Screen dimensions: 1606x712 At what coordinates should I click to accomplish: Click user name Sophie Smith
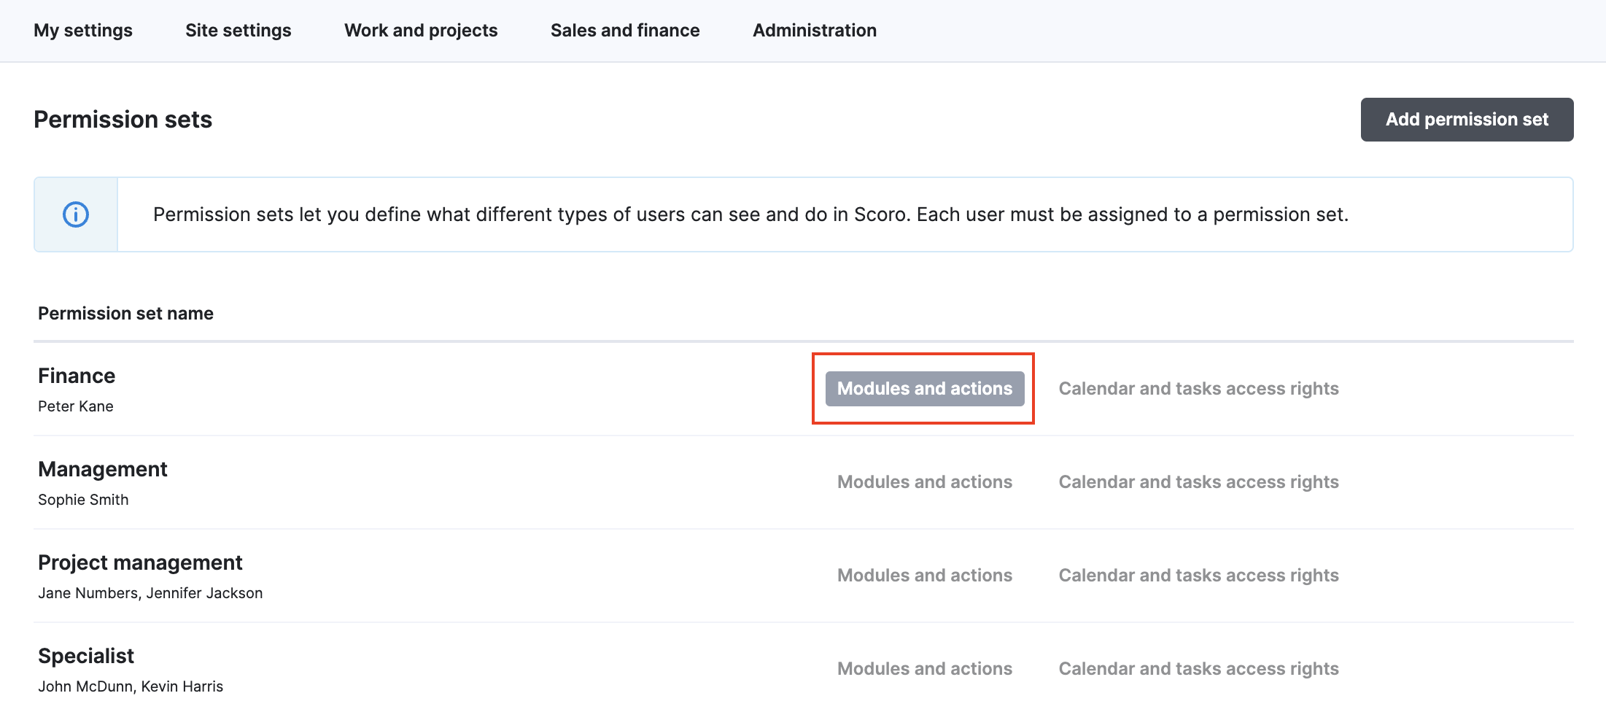[x=83, y=500]
